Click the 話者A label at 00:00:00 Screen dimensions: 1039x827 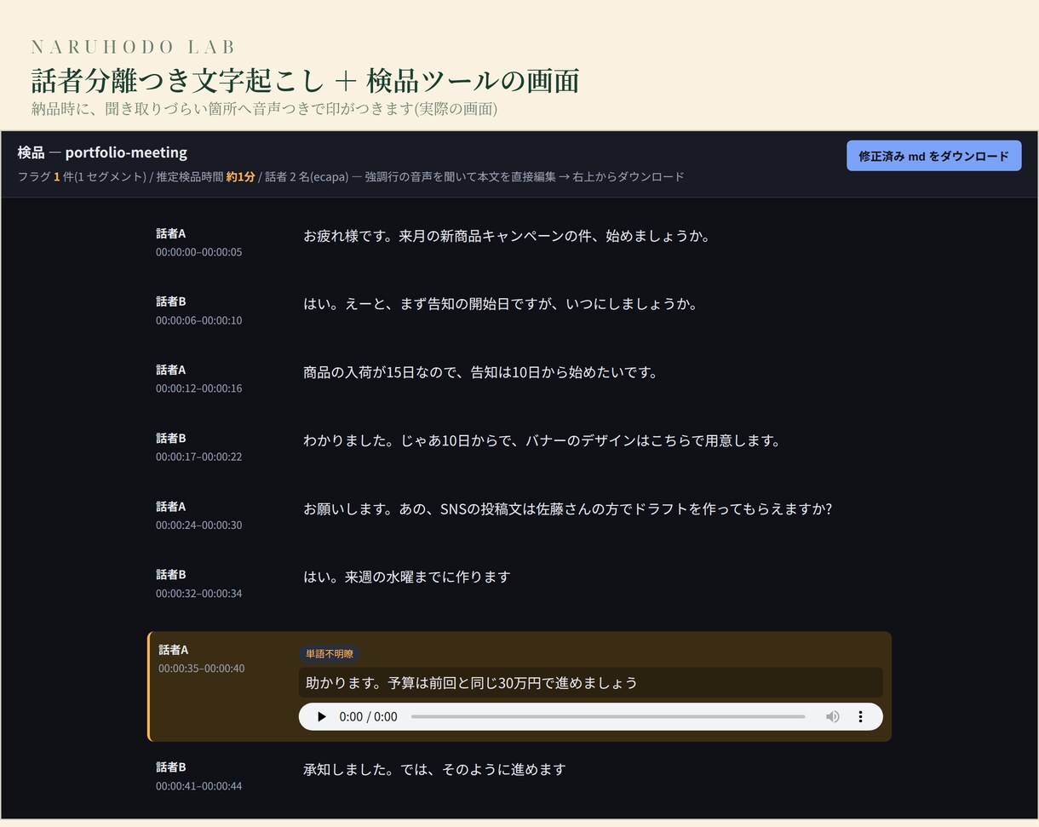pyautogui.click(x=170, y=233)
